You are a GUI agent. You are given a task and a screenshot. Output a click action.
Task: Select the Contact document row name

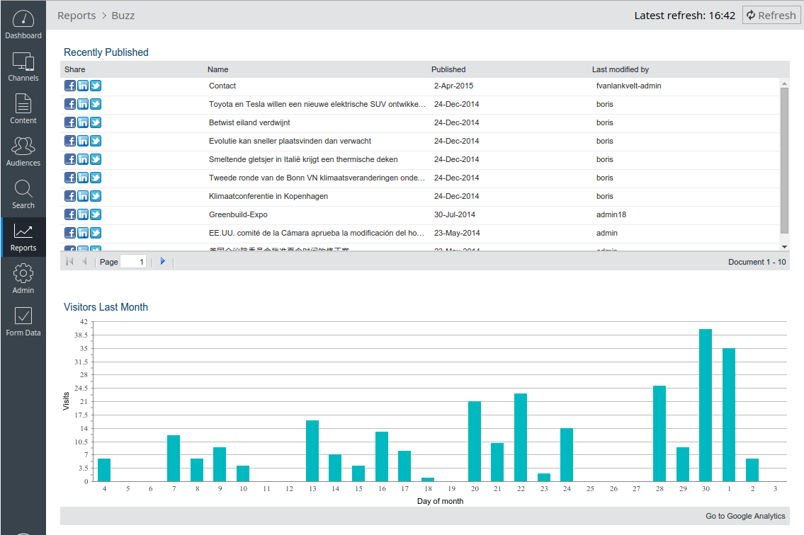tap(222, 86)
